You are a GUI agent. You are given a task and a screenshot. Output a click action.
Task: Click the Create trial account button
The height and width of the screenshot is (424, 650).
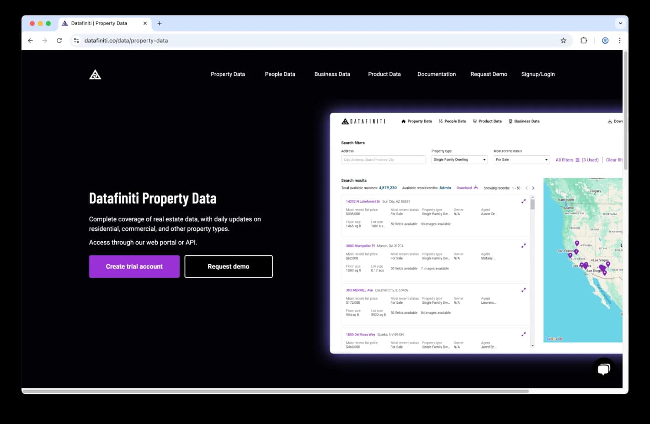click(134, 266)
